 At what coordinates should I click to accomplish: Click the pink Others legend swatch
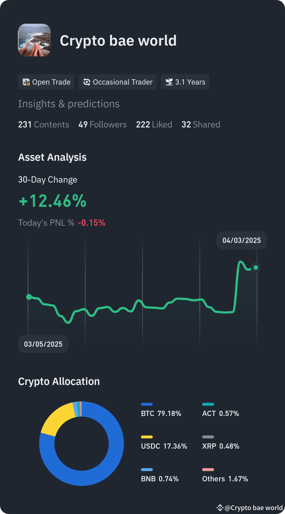208,469
